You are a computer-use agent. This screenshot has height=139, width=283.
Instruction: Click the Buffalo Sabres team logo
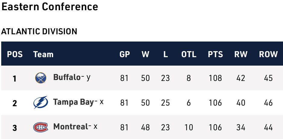[41, 78]
